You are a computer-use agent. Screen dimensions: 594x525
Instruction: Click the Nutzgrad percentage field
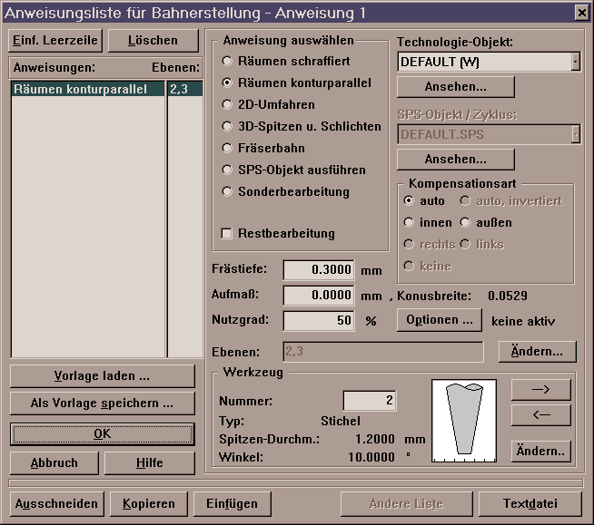coord(320,320)
